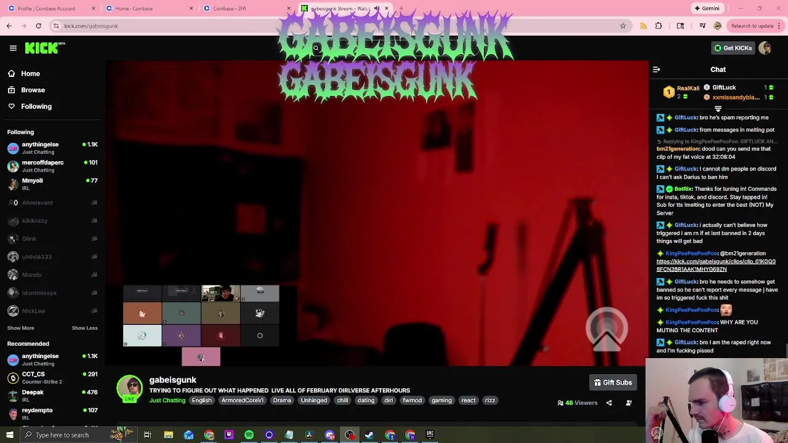Click the English language tag
The image size is (788, 443).
point(201,401)
